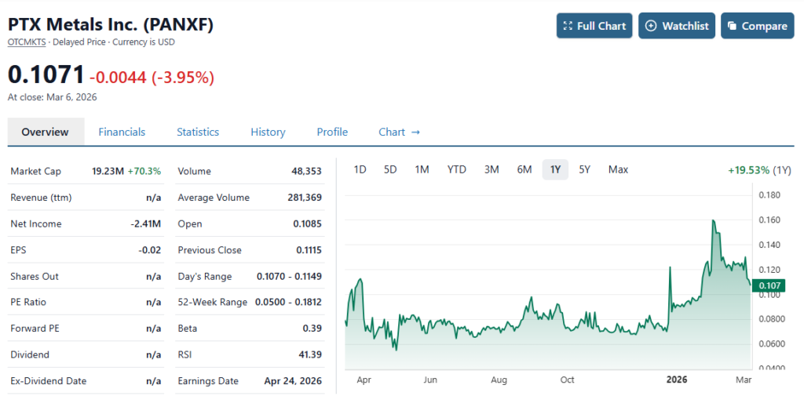
Task: Select the YTD chart range
Action: coord(457,169)
